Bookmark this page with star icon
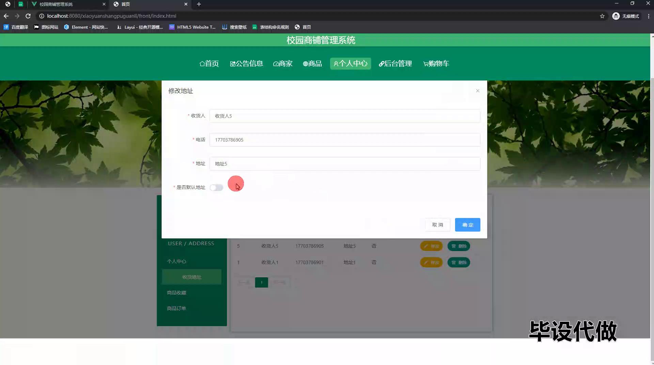 coord(602,16)
